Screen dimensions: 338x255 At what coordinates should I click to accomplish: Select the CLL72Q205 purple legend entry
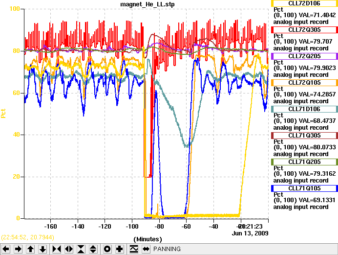[x=304, y=56]
